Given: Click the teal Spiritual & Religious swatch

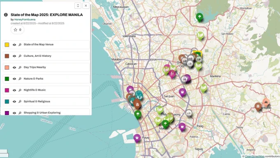Looking at the screenshot, I should [7, 102].
